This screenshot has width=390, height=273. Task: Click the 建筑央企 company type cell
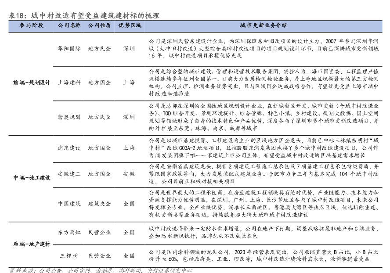tap(99, 204)
